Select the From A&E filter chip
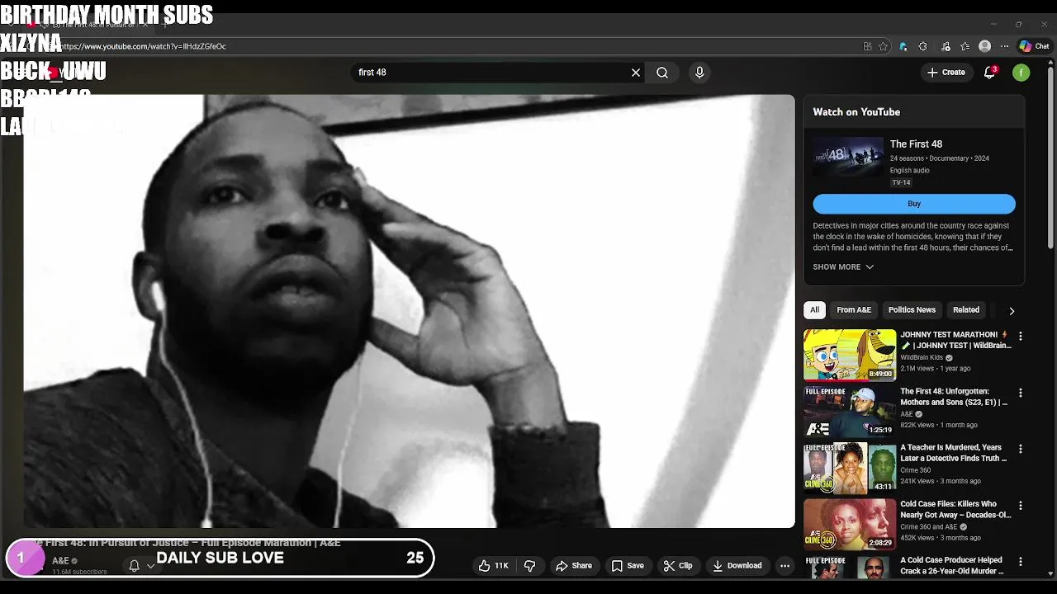Viewport: 1057px width, 594px height. 854,310
